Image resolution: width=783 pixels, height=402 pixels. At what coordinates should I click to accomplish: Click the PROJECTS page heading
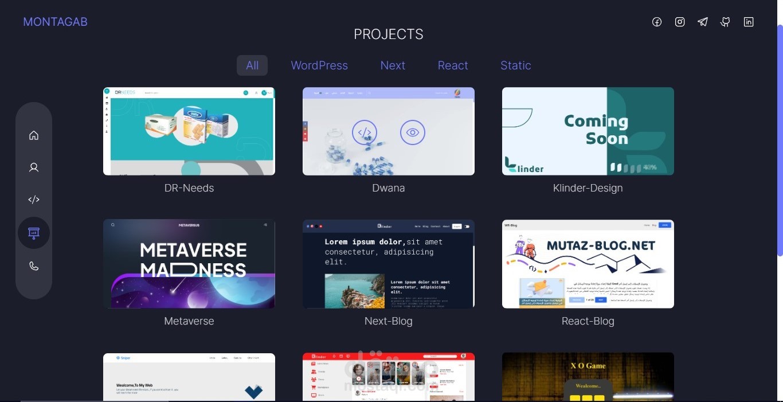click(389, 34)
